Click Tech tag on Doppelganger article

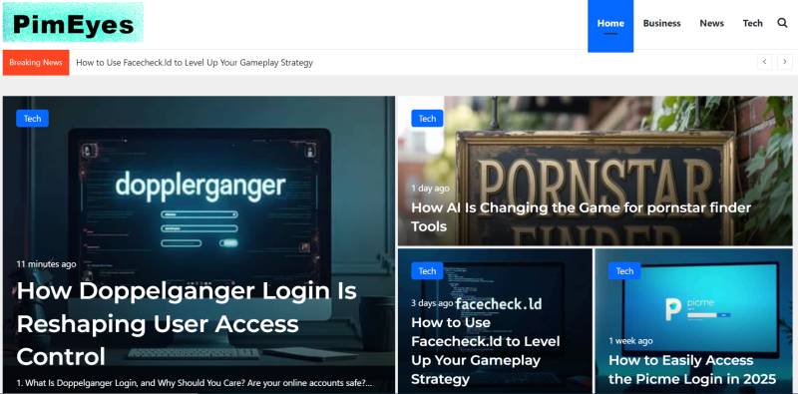32,119
